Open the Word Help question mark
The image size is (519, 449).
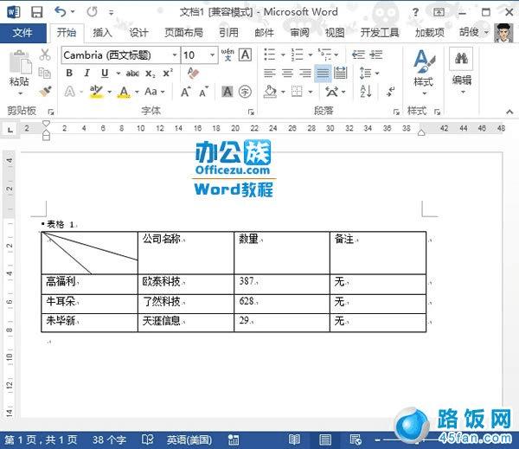pos(415,13)
